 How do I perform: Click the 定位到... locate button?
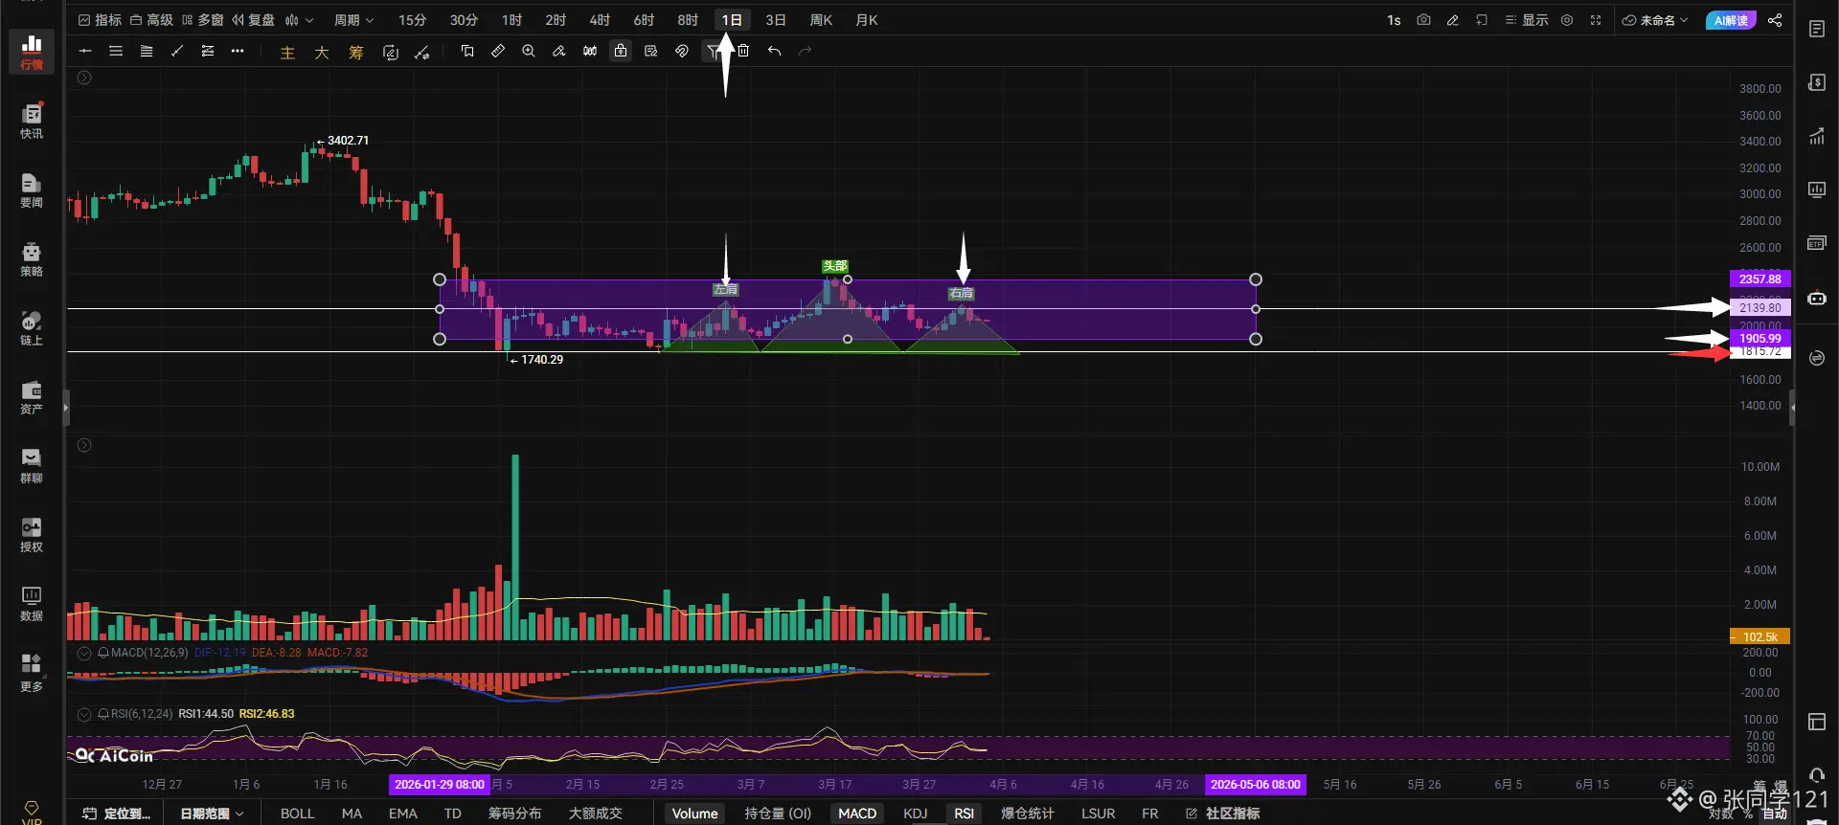(x=117, y=814)
